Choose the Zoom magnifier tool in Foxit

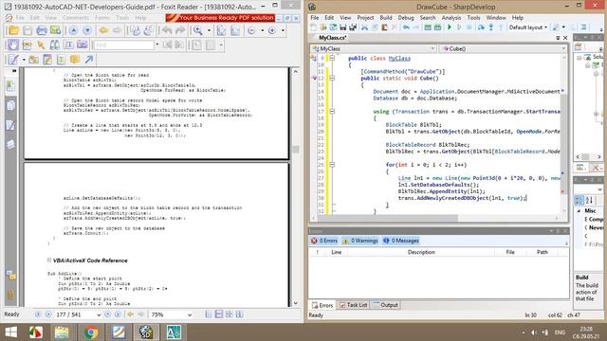(x=198, y=30)
